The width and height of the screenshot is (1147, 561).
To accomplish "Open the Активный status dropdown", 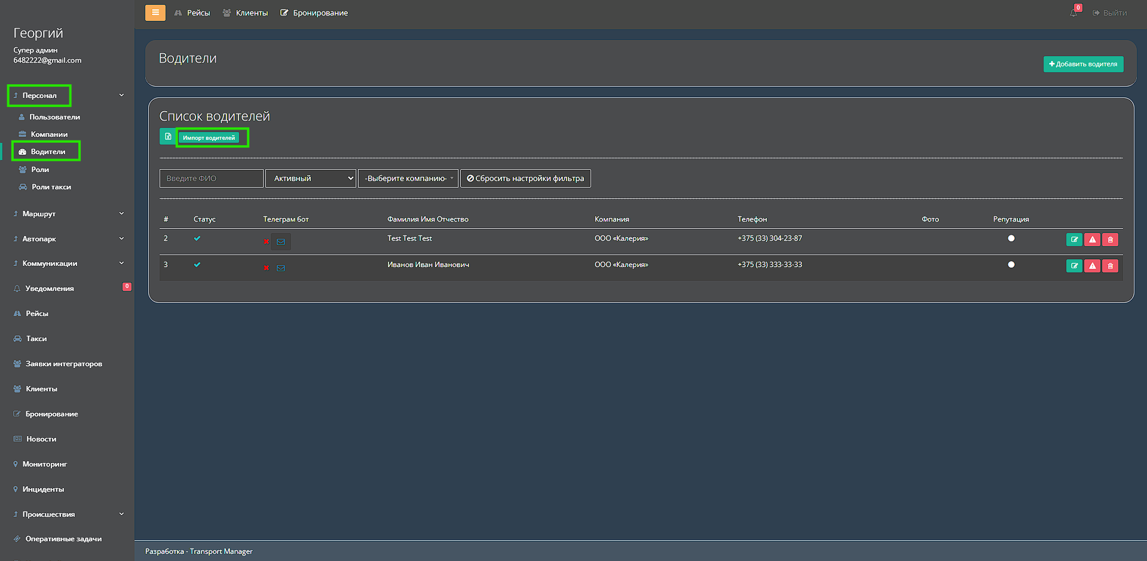I will [311, 179].
